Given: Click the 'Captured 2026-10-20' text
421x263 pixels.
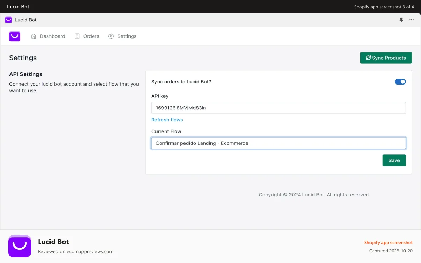Looking at the screenshot, I should (391, 251).
